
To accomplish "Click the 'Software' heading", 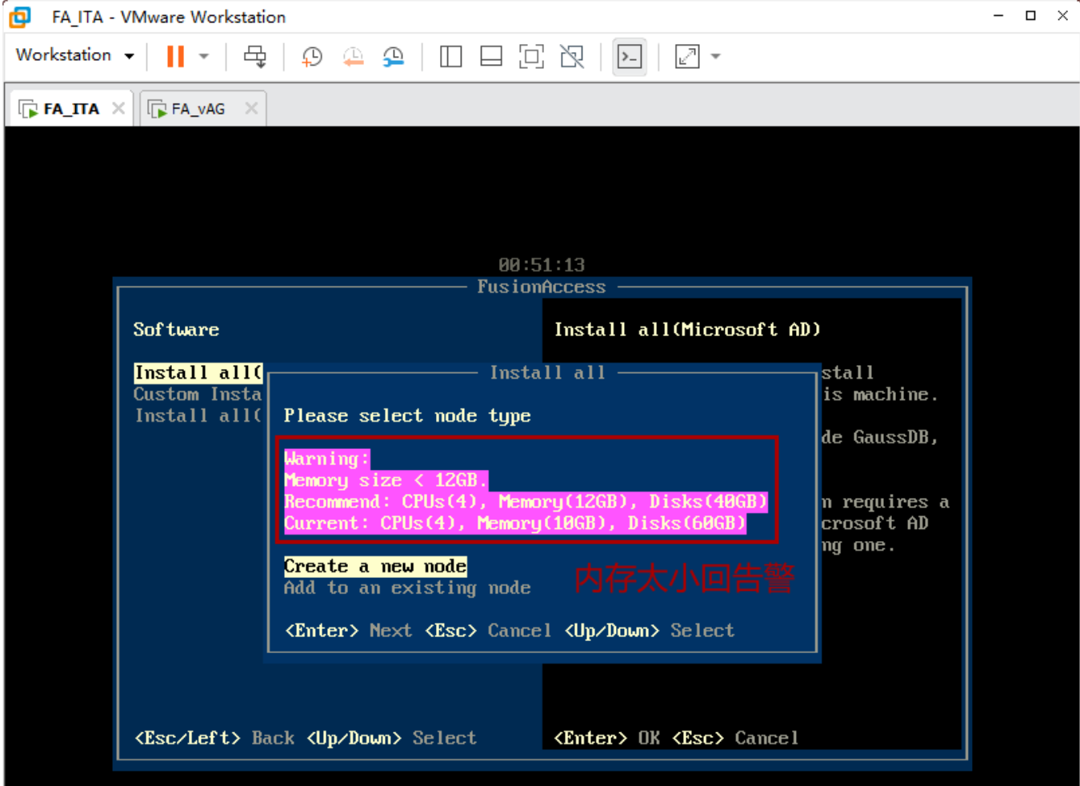I will coord(176,330).
